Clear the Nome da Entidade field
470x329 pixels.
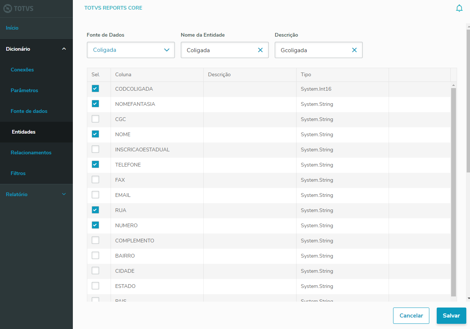pos(260,50)
